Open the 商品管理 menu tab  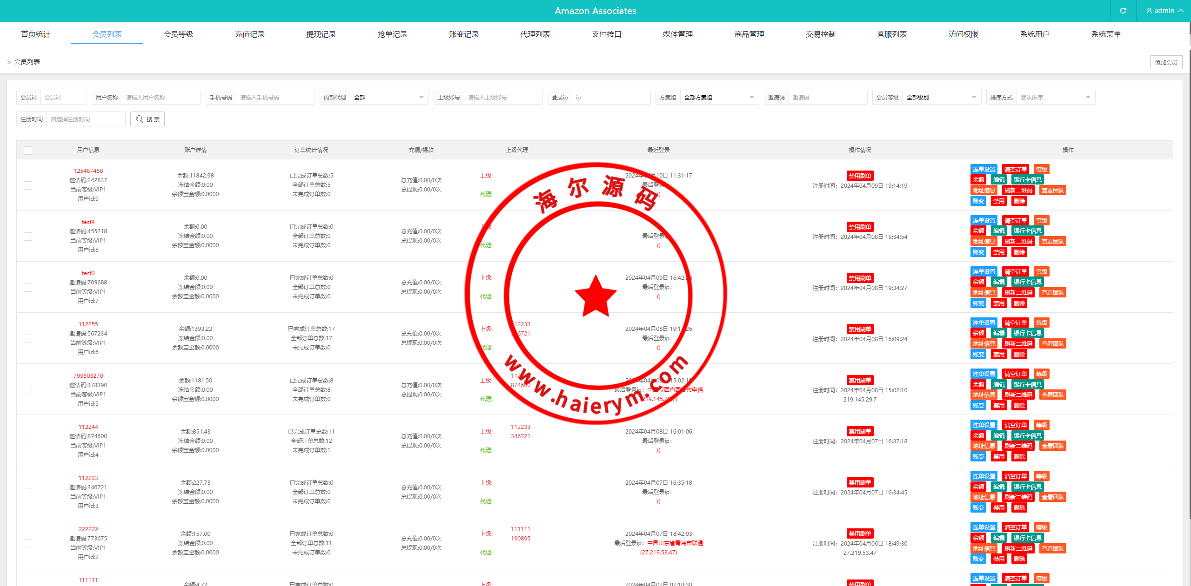(749, 34)
